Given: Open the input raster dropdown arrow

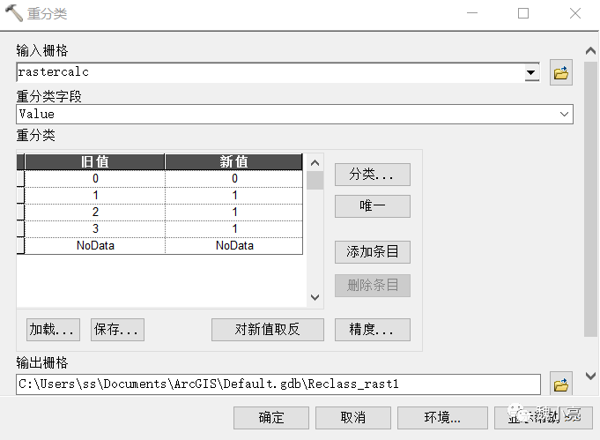Looking at the screenshot, I should click(x=530, y=72).
